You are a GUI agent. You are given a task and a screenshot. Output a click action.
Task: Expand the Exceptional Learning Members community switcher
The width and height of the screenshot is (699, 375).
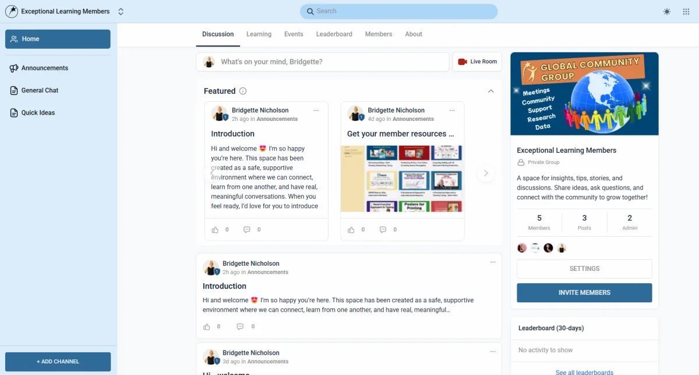(x=121, y=12)
